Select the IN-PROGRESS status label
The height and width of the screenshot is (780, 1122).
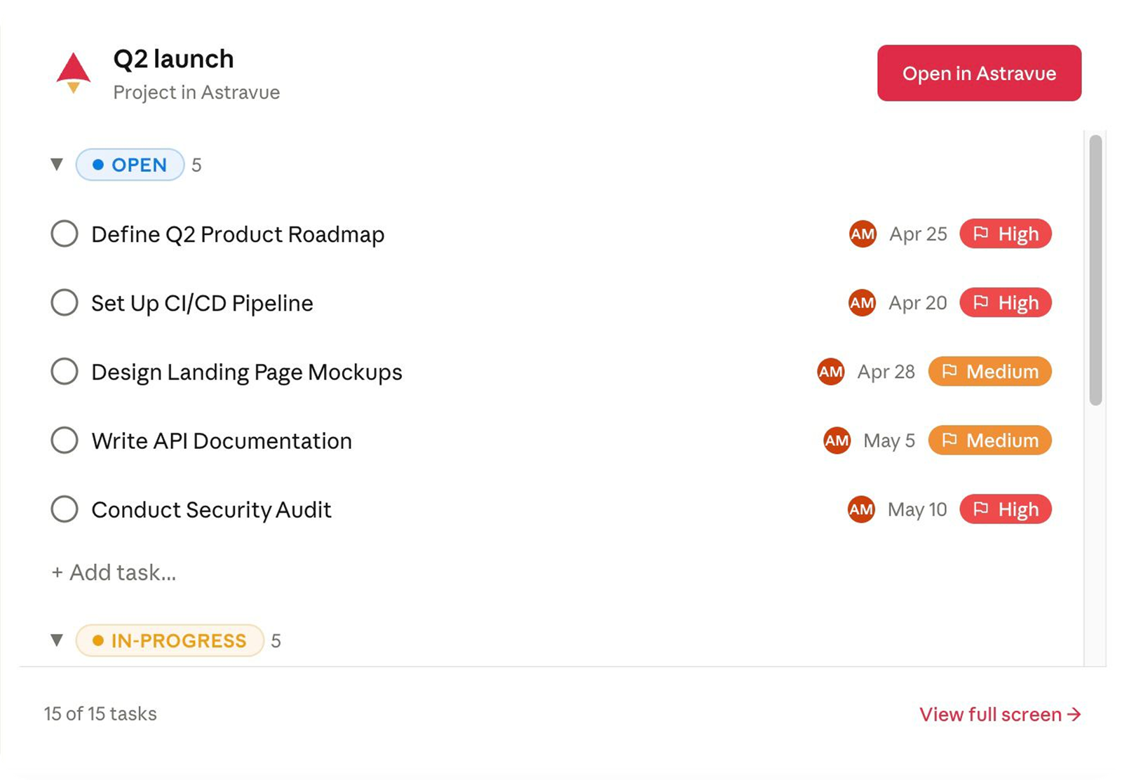coord(170,640)
